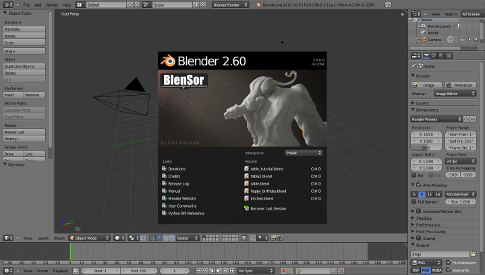Enable the Stamp checkbox
The image size is (485, 275).
[x=419, y=238]
